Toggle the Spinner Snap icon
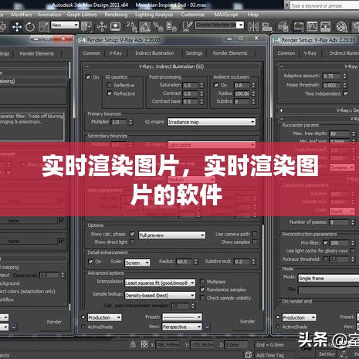This screenshot has height=359, width=359. pos(171,26)
